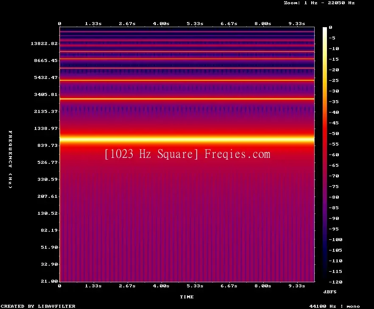Click the 'dBFS' unit label under the color bar
374x309 pixels.
(x=330, y=292)
